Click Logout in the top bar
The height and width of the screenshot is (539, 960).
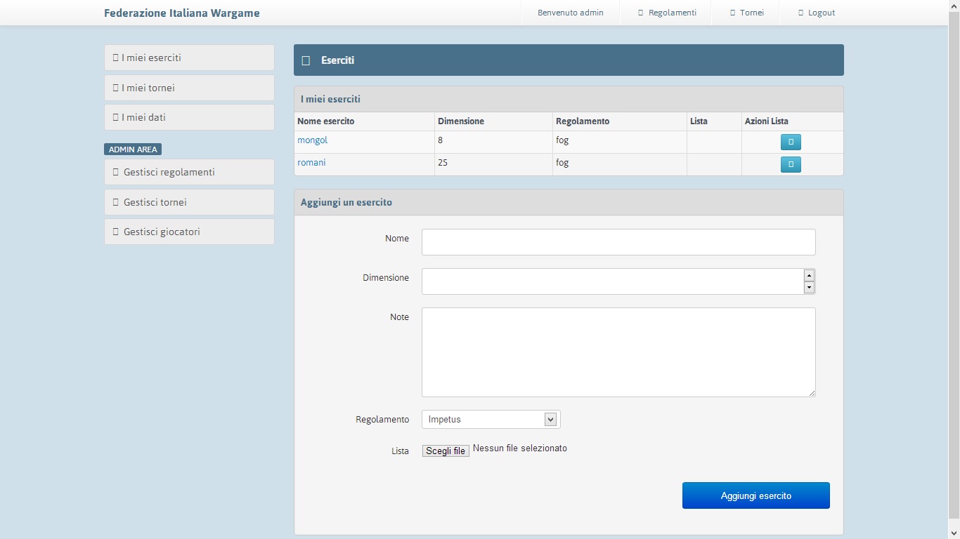tap(816, 13)
